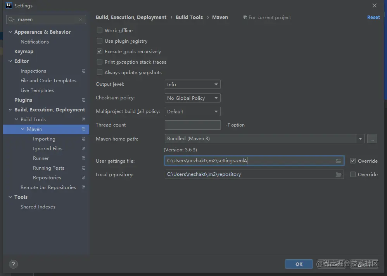The width and height of the screenshot is (387, 276).
Task: Click the folder icon for Local repository
Action: [x=339, y=174]
